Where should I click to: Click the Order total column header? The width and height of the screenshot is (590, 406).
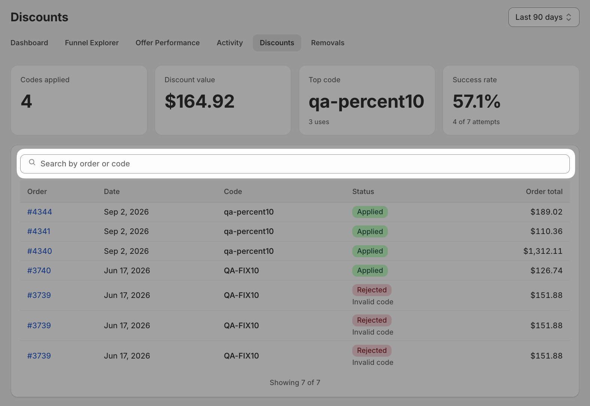(544, 191)
